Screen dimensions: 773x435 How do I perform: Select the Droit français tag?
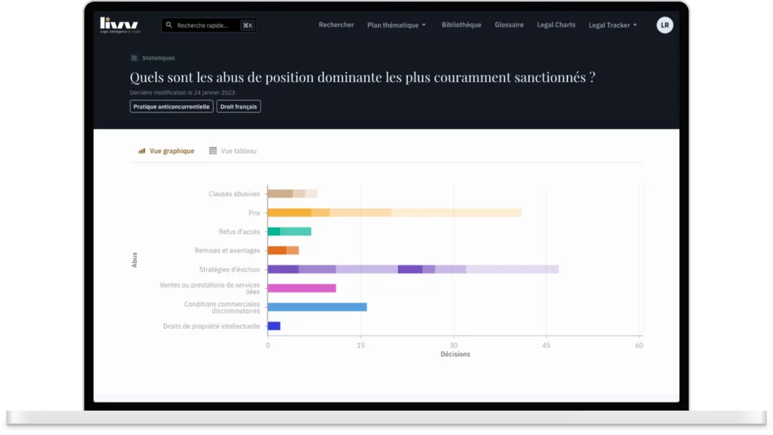point(239,107)
